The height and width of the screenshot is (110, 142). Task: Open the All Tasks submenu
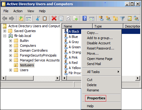101,72
